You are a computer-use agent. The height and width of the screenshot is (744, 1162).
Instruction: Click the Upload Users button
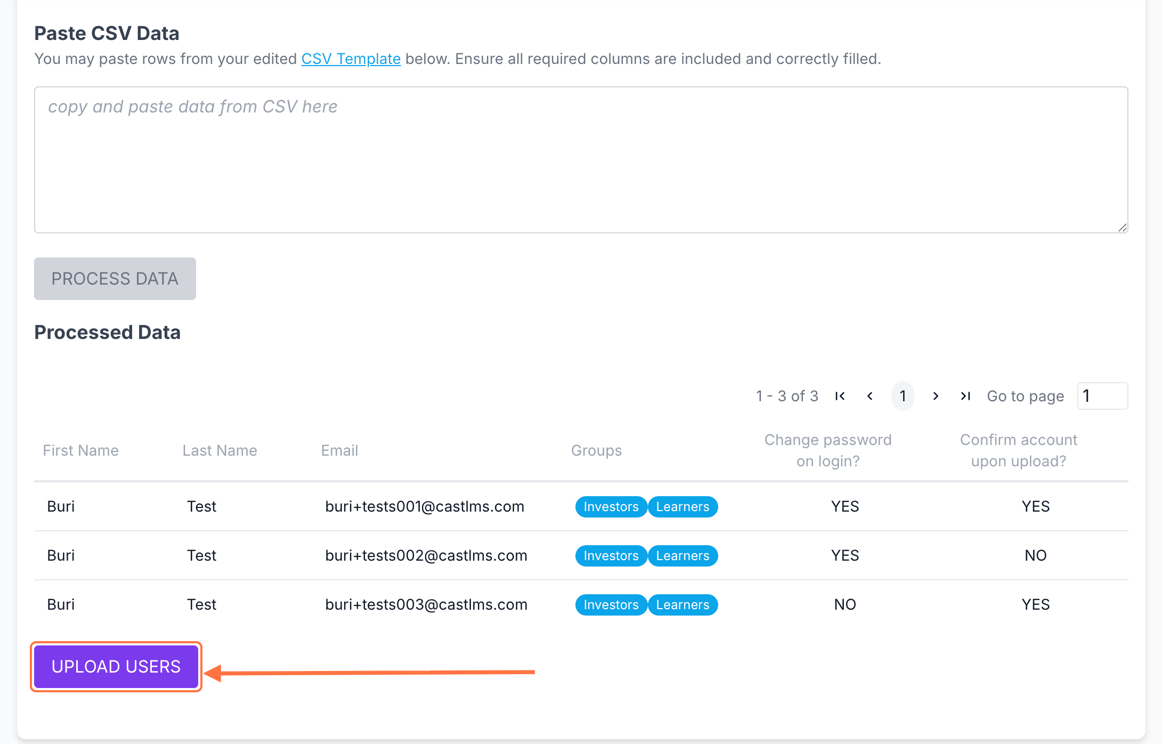click(x=116, y=666)
